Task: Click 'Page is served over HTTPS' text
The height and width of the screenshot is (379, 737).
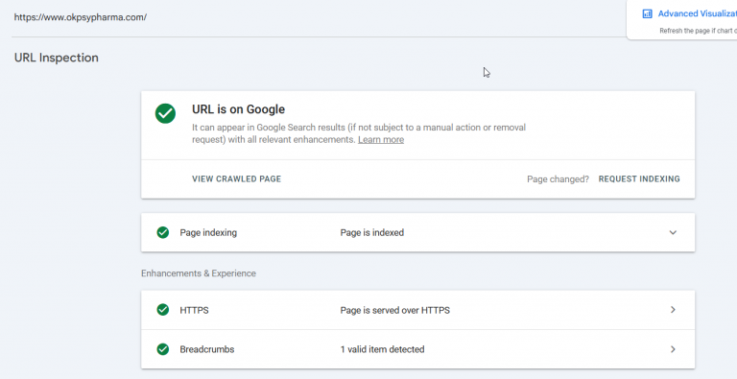Action: [394, 310]
